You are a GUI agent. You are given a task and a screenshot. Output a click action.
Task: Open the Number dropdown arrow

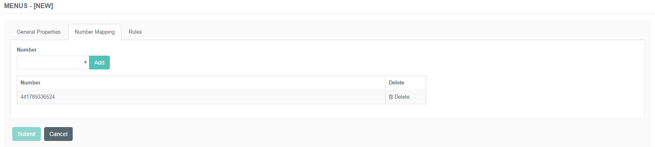[85, 63]
